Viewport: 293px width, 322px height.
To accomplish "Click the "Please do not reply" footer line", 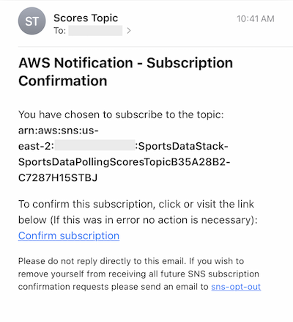I will [x=131, y=261].
